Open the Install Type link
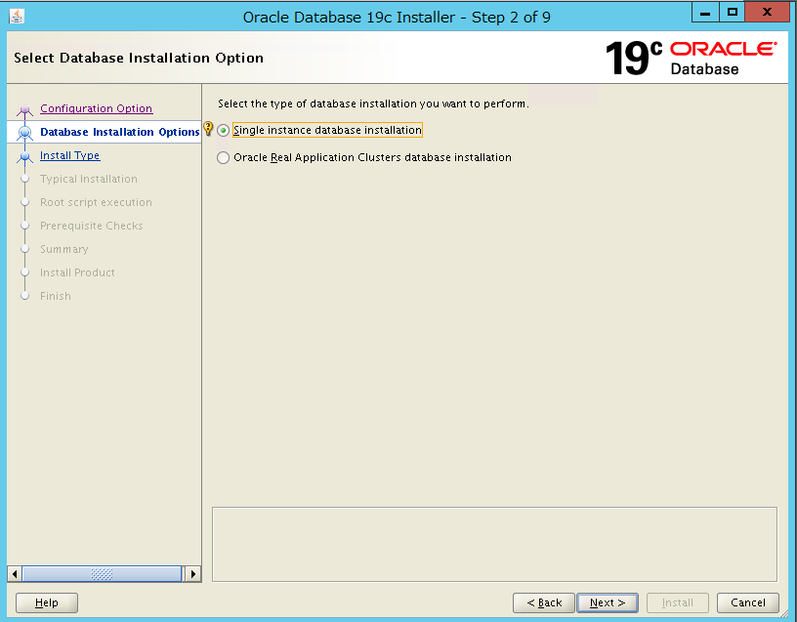The width and height of the screenshot is (797, 622). (x=69, y=155)
